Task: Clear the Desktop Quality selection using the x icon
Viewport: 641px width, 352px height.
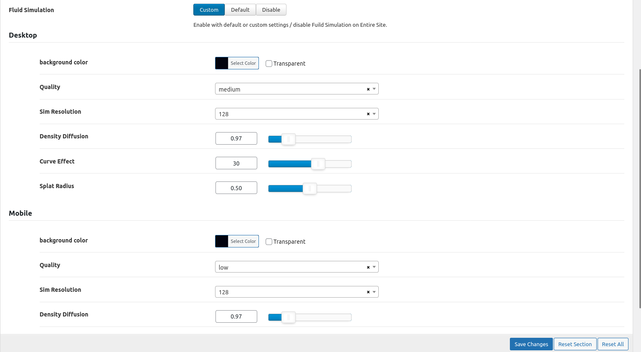Action: 368,89
